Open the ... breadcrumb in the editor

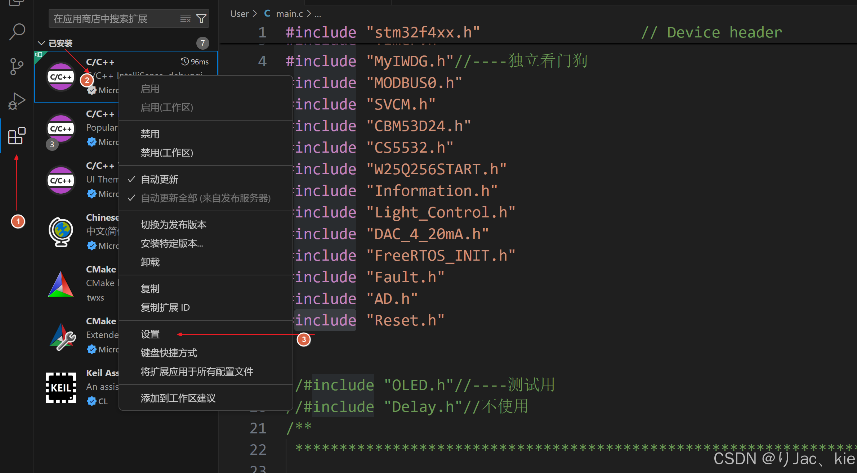(317, 14)
